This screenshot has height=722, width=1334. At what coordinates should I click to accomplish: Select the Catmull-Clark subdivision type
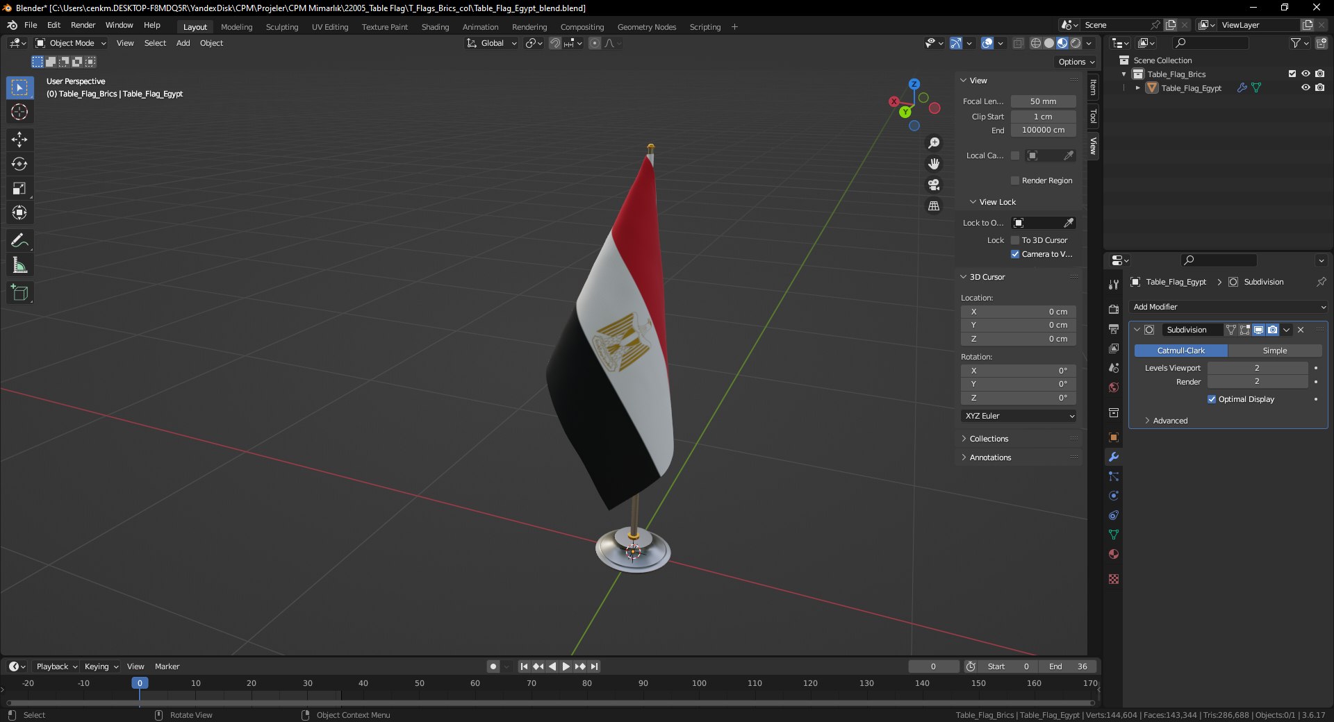(1180, 351)
